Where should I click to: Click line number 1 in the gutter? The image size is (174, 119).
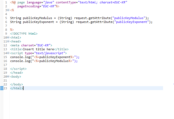[x=6, y=2]
